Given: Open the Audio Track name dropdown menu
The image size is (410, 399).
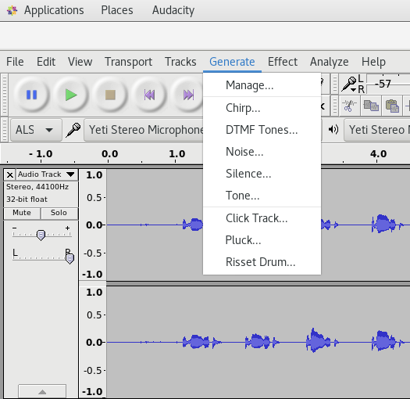Looking at the screenshot, I should 47,174.
